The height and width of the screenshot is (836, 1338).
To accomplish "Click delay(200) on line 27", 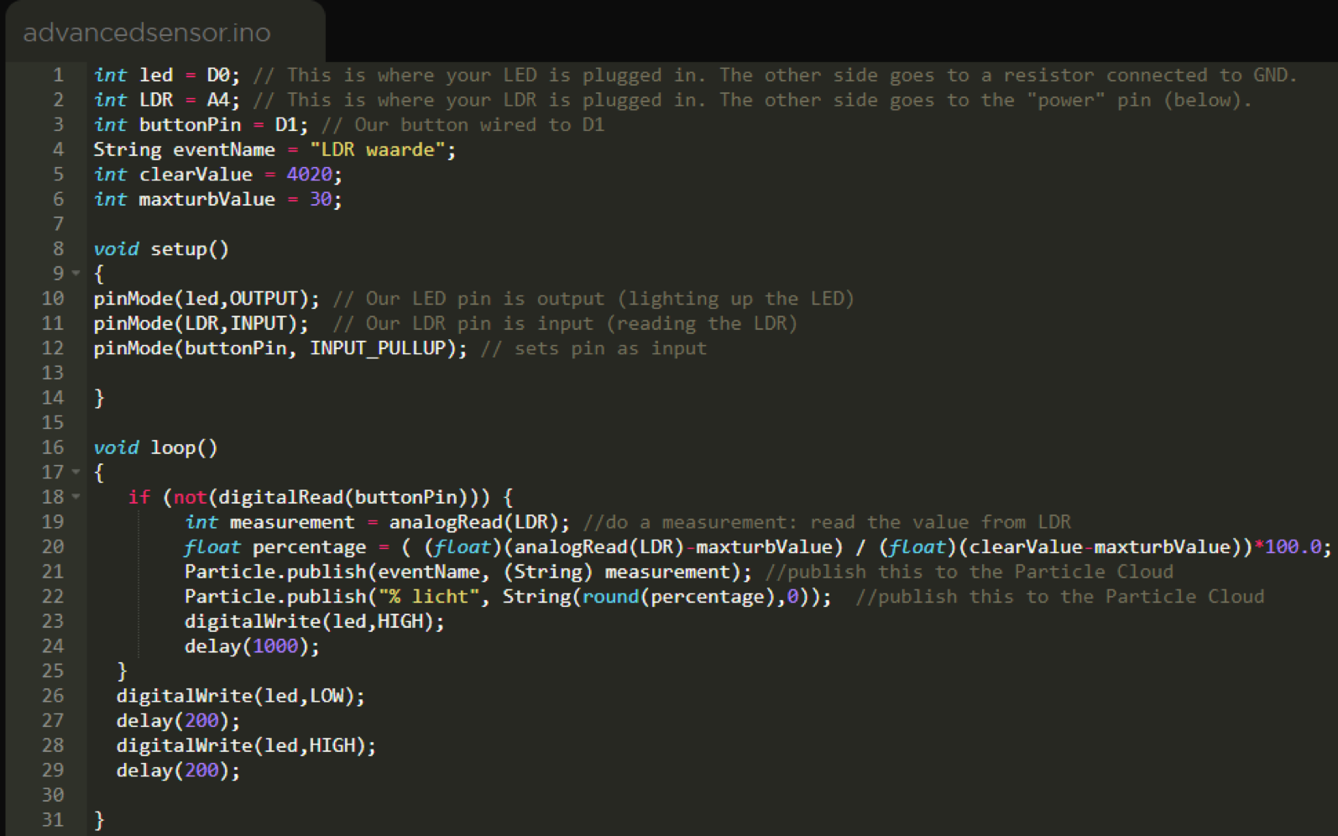I will point(178,721).
